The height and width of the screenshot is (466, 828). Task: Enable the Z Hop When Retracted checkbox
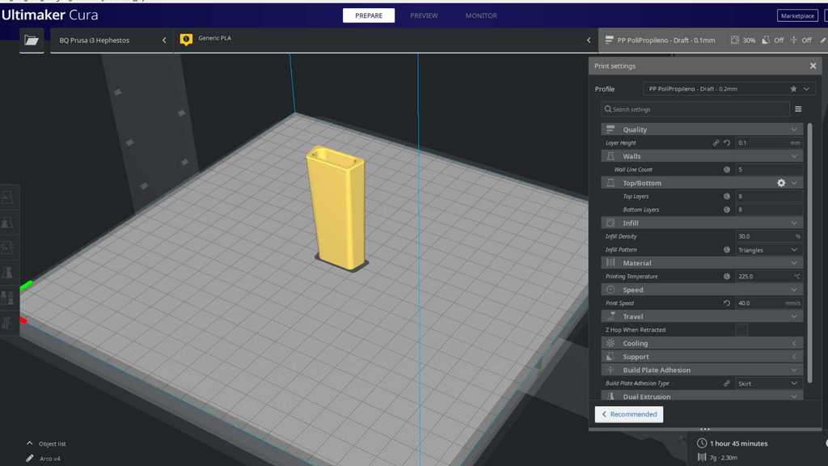[741, 330]
